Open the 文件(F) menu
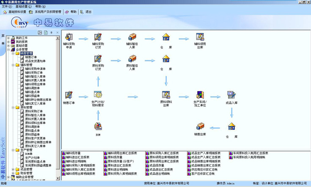The width and height of the screenshot is (311, 187). coord(7,6)
